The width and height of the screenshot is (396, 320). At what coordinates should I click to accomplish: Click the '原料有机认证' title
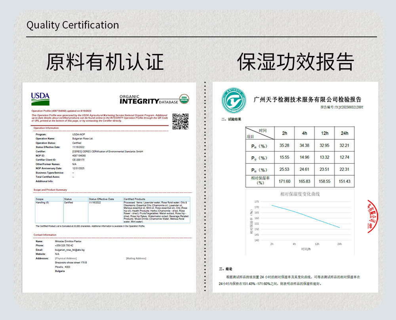[105, 62]
